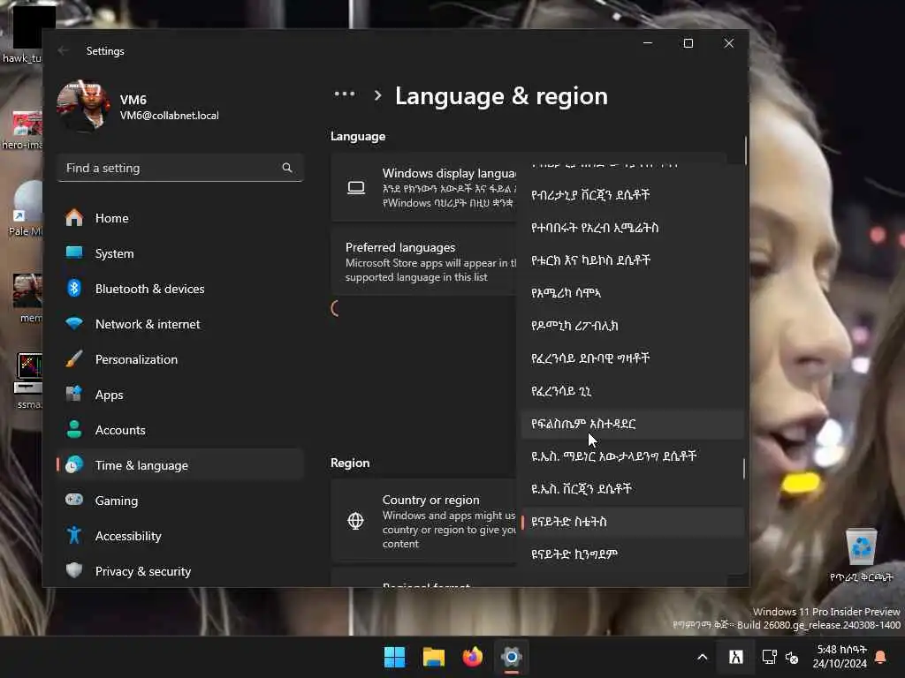
Task: Open Personalization settings
Action: [x=180, y=359]
